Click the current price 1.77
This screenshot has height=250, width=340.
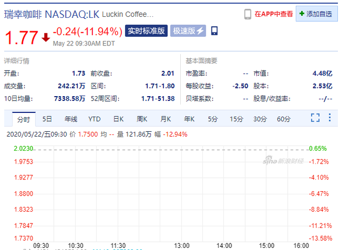pyautogui.click(x=22, y=38)
